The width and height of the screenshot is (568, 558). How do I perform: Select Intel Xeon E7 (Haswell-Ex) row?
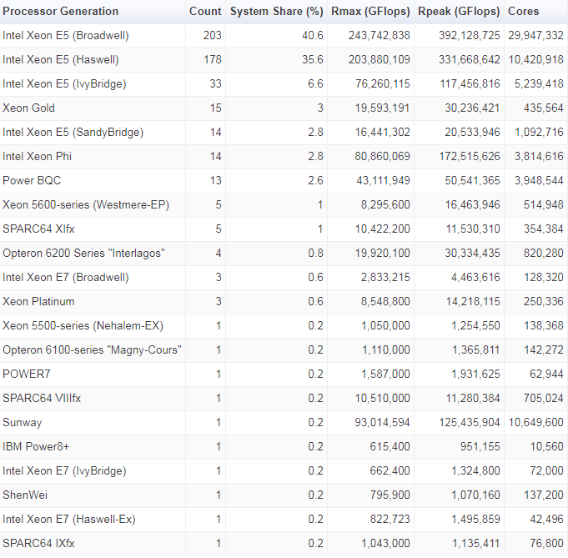point(284,520)
